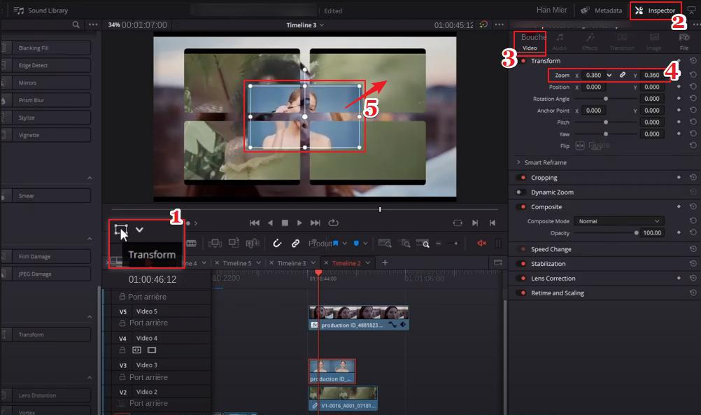Click the muted audio speaker icon
The height and width of the screenshot is (415, 701).
click(481, 244)
